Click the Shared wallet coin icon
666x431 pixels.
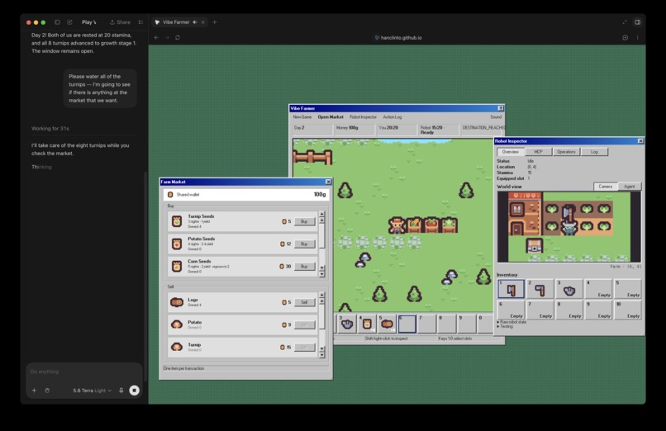click(x=170, y=194)
